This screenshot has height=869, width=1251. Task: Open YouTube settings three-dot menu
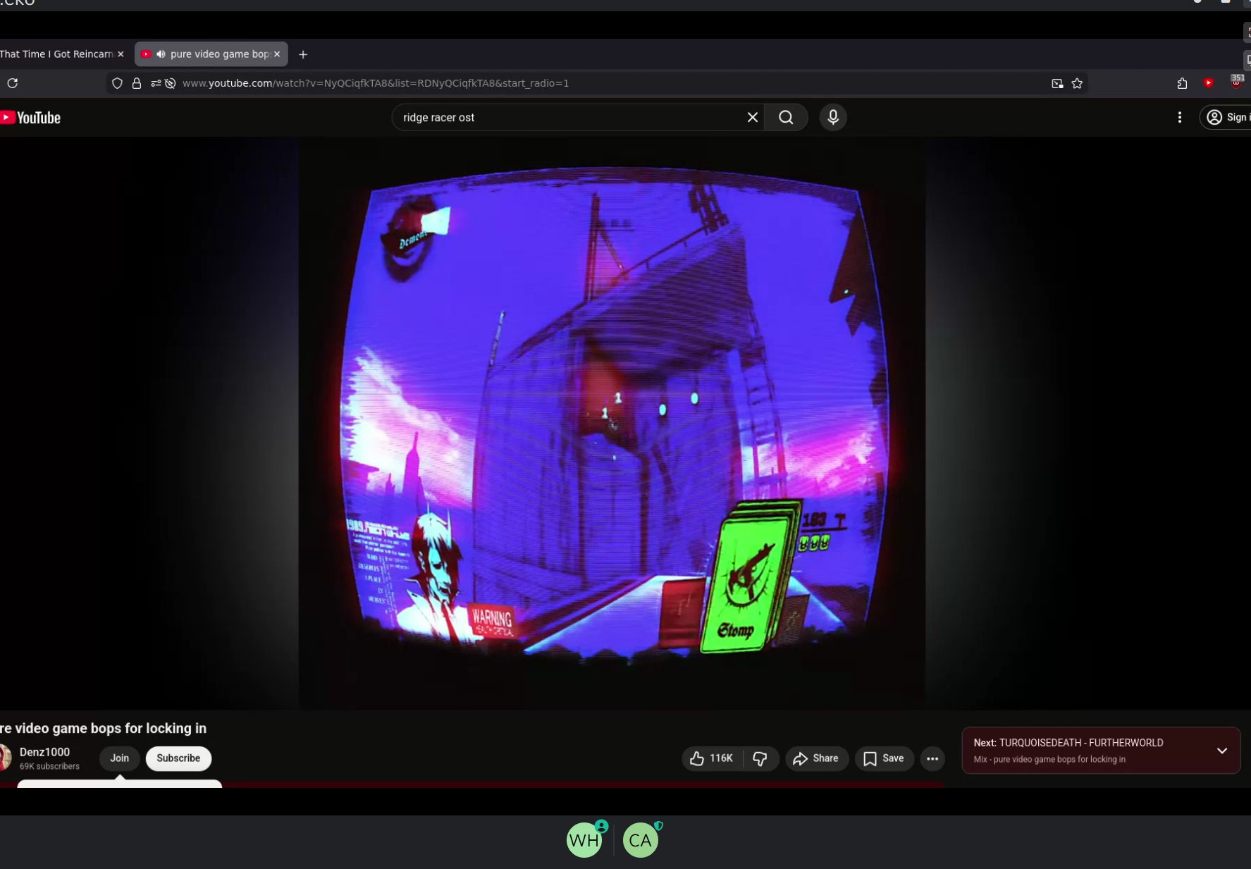pyautogui.click(x=1179, y=118)
